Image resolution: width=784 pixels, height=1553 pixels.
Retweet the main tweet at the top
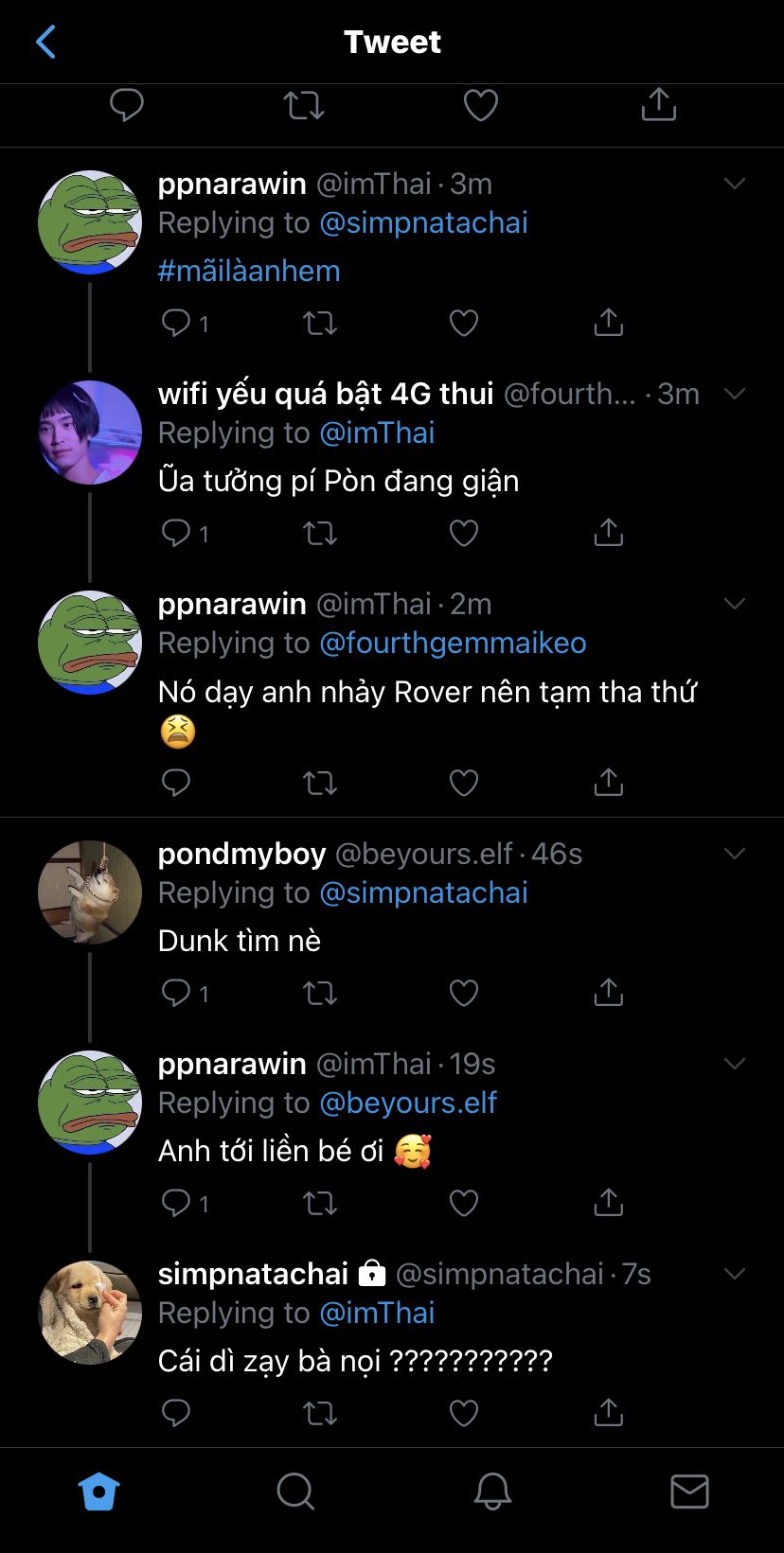coord(304,105)
